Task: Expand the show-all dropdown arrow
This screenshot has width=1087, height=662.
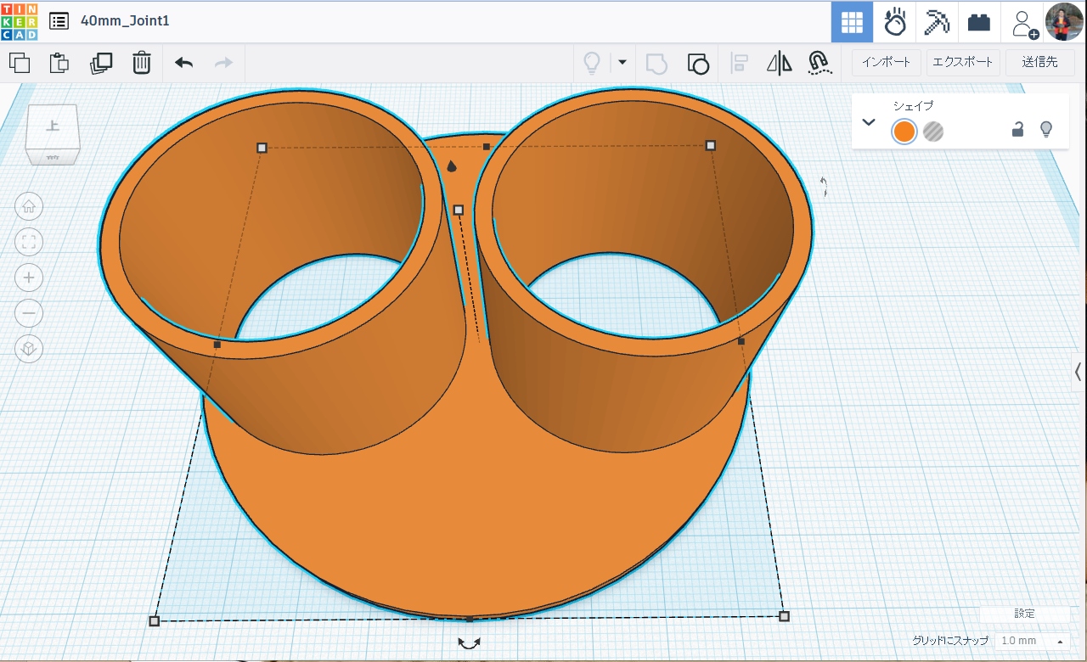Action: tap(622, 62)
